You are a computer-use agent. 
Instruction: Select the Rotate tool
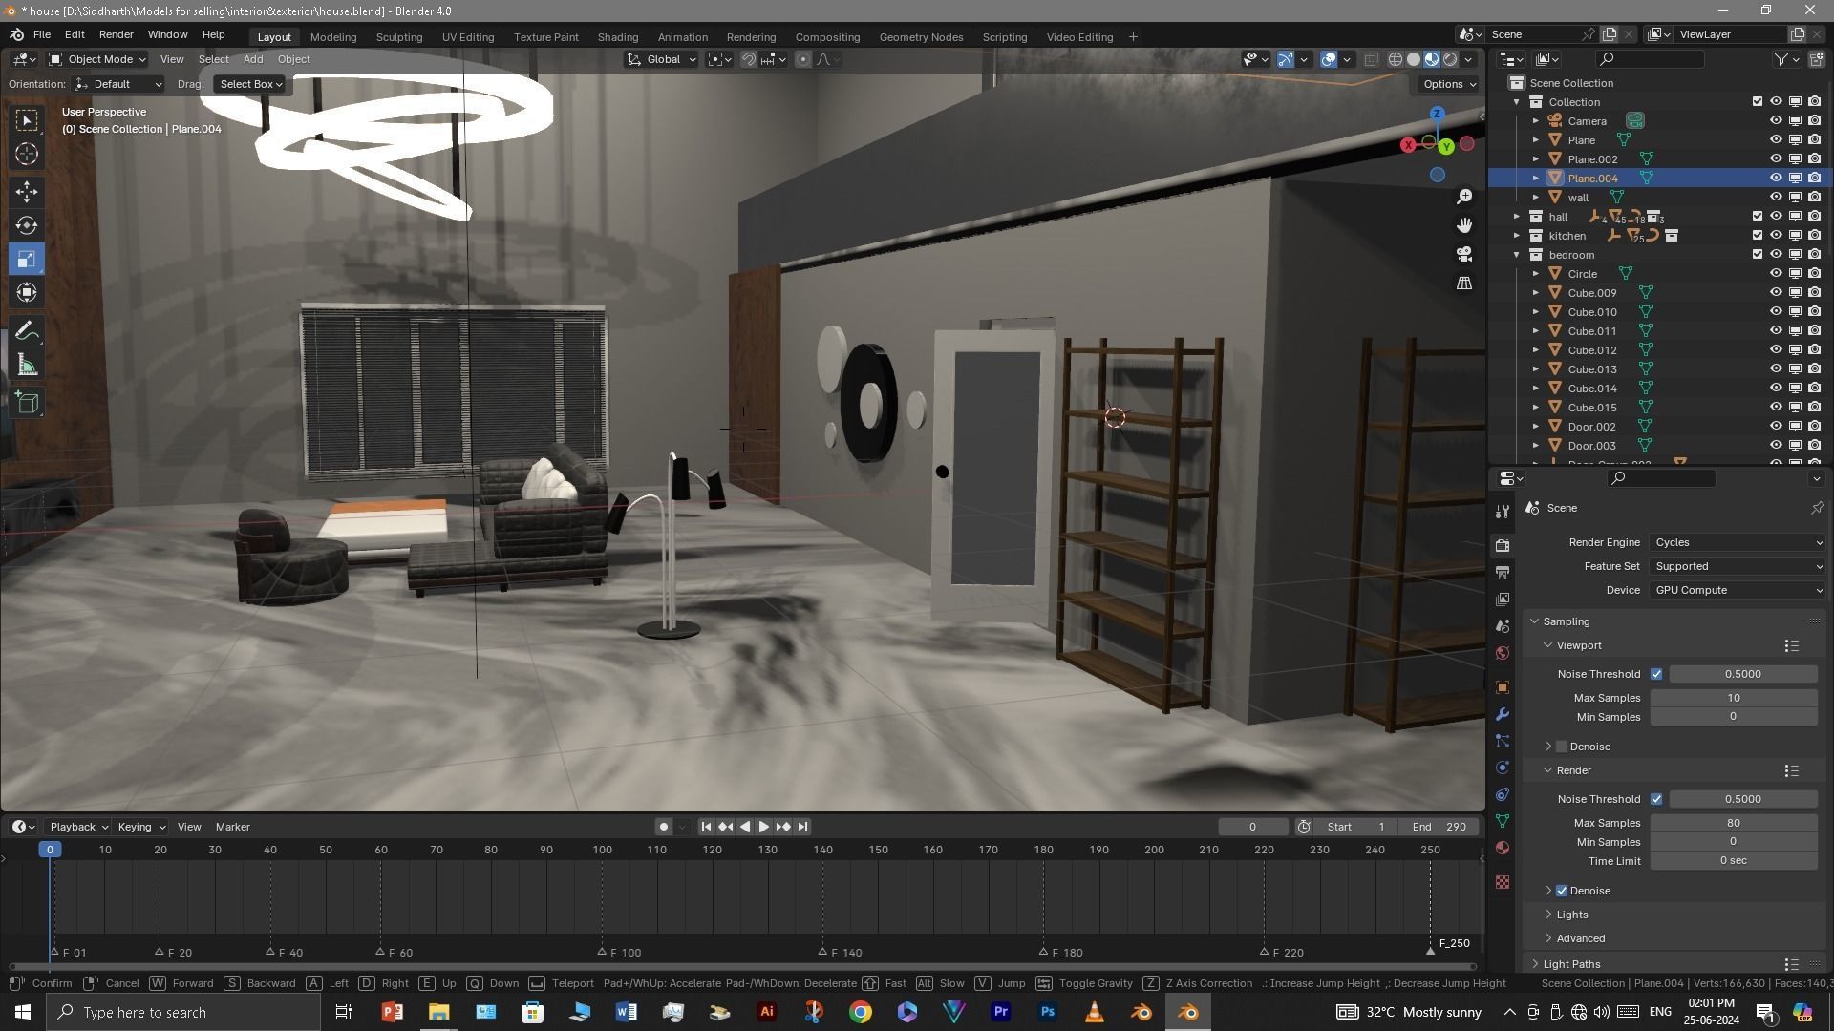(x=27, y=225)
